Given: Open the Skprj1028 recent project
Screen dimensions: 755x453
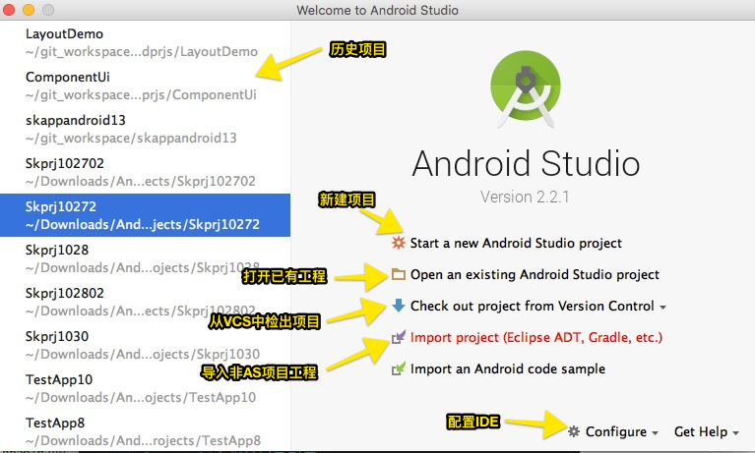Looking at the screenshot, I should [x=145, y=258].
